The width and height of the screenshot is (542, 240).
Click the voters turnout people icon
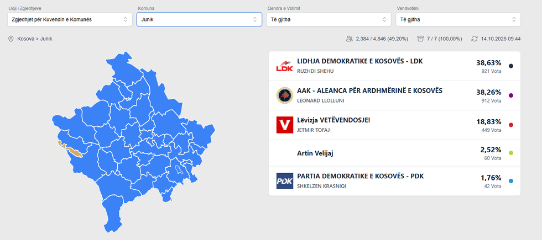click(350, 39)
